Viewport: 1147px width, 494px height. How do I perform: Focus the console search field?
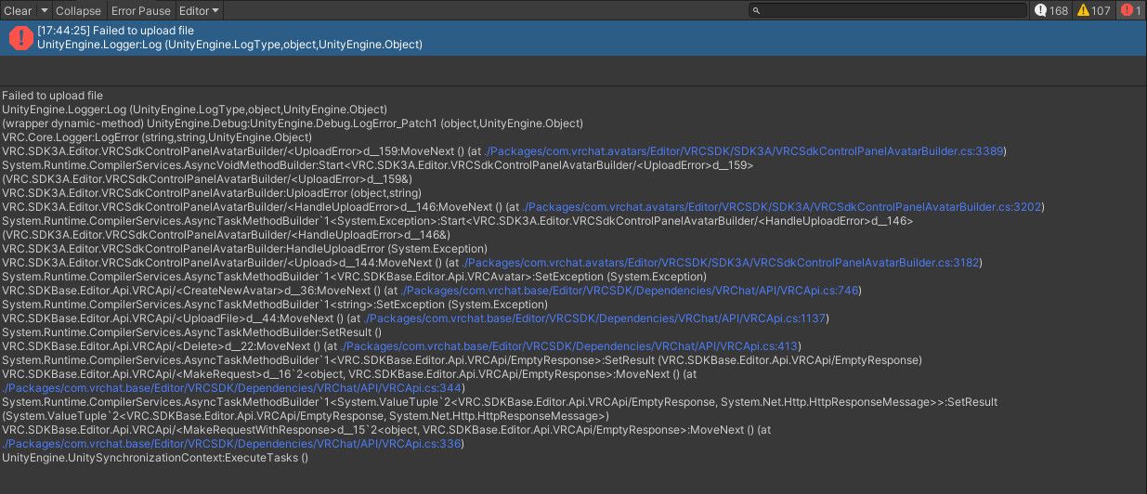pos(887,11)
